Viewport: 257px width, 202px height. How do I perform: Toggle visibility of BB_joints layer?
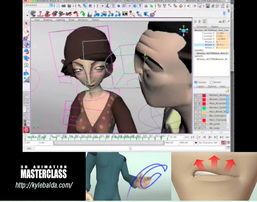click(x=196, y=124)
